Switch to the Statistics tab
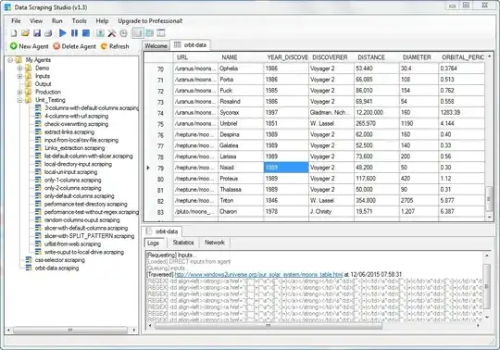This screenshot has width=500, height=350. (183, 243)
